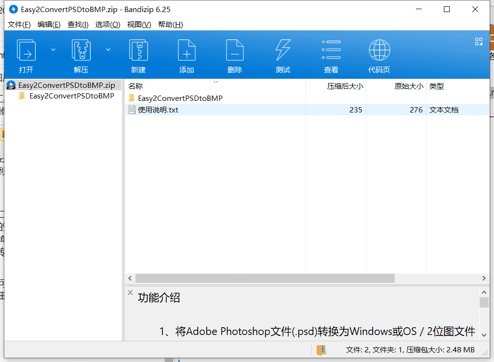Select Easy2ConvertPSDtoBMP folder in file list

click(180, 98)
